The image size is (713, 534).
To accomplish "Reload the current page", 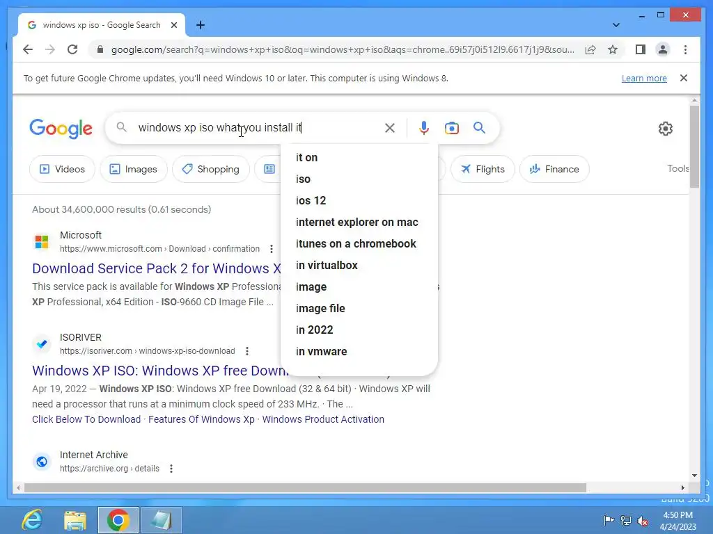I will click(72, 49).
